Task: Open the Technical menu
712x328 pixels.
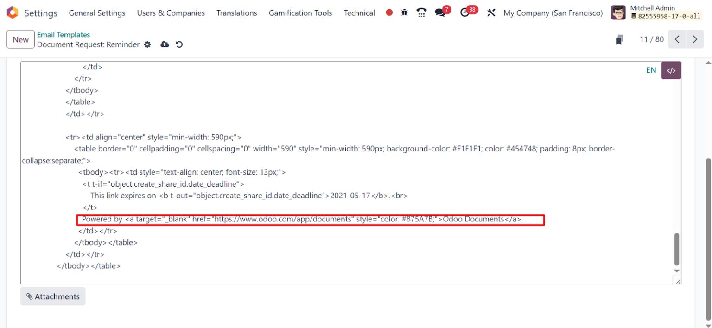Action: [359, 13]
